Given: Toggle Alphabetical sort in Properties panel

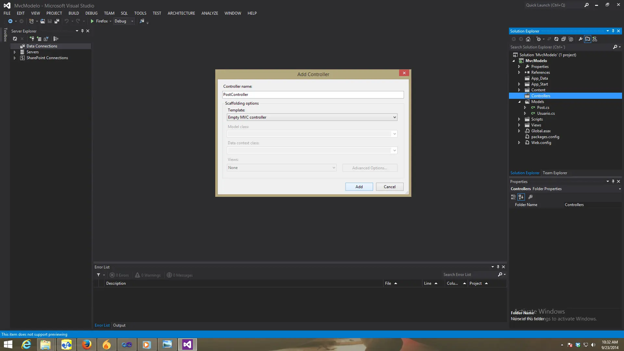Looking at the screenshot, I should (521, 197).
